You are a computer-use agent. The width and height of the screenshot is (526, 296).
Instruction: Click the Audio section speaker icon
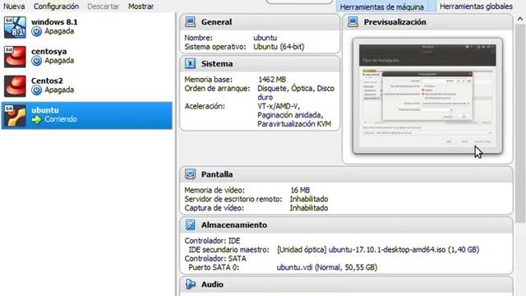pos(190,284)
